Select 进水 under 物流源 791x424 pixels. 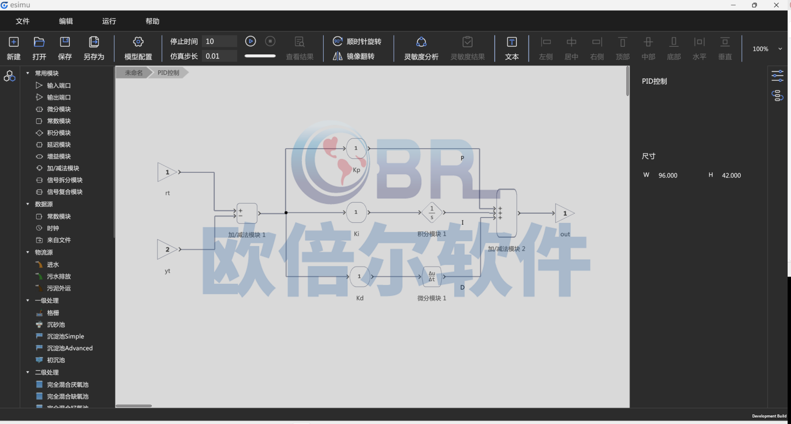(53, 265)
